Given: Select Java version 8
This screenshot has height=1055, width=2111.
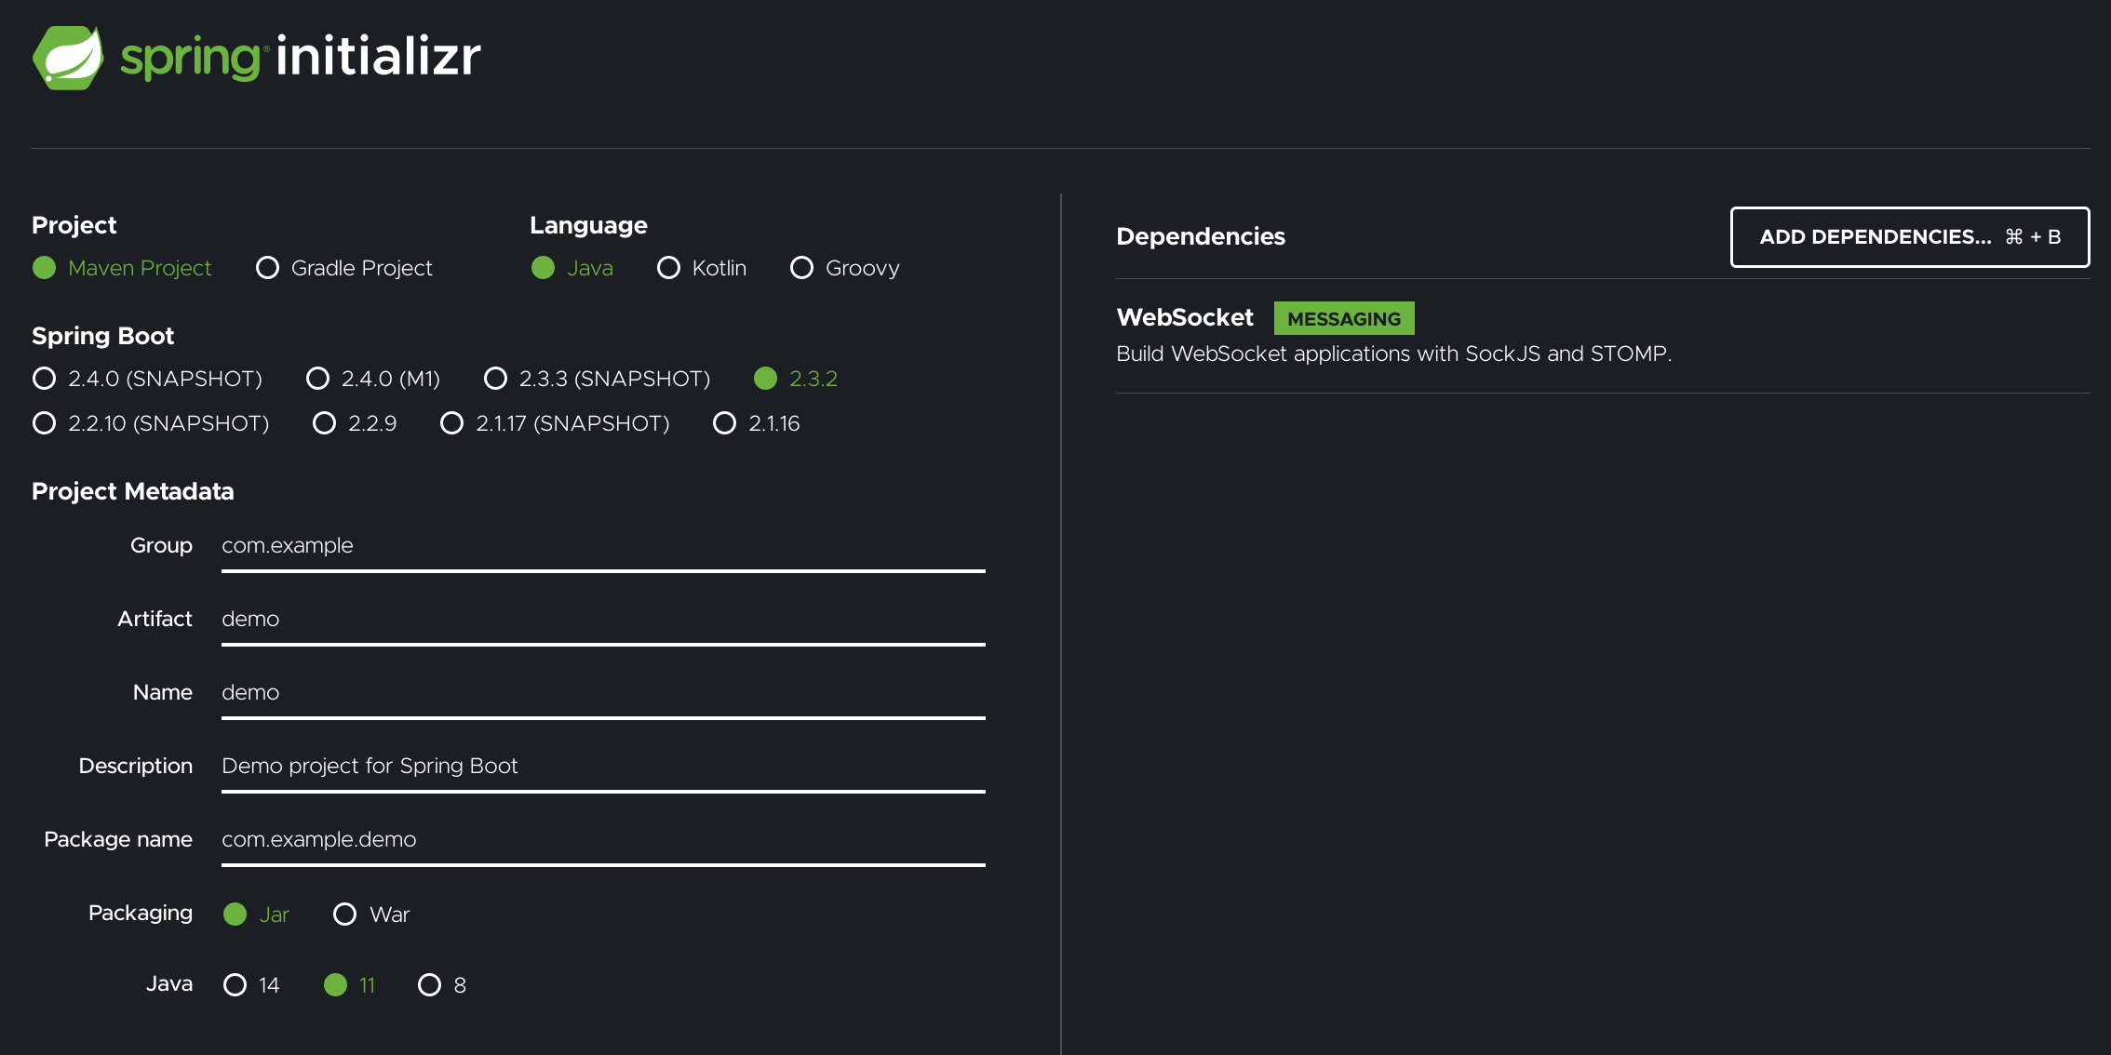Looking at the screenshot, I should coord(429,985).
